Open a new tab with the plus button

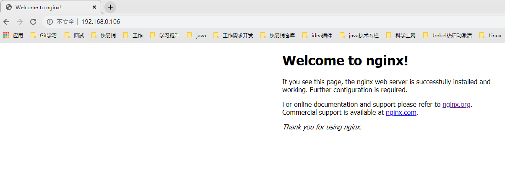pyautogui.click(x=110, y=7)
